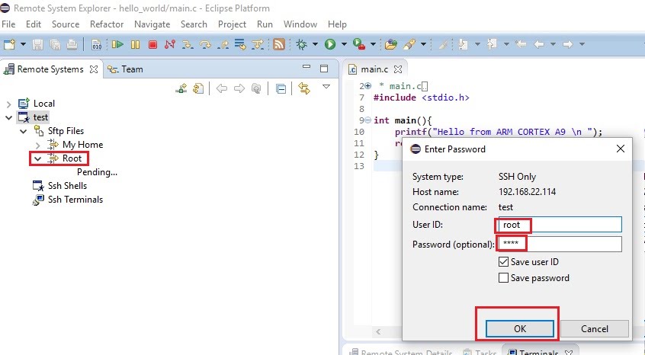This screenshot has width=645, height=355.
Task: Click the Resume debug icon
Action: pyautogui.click(x=117, y=44)
